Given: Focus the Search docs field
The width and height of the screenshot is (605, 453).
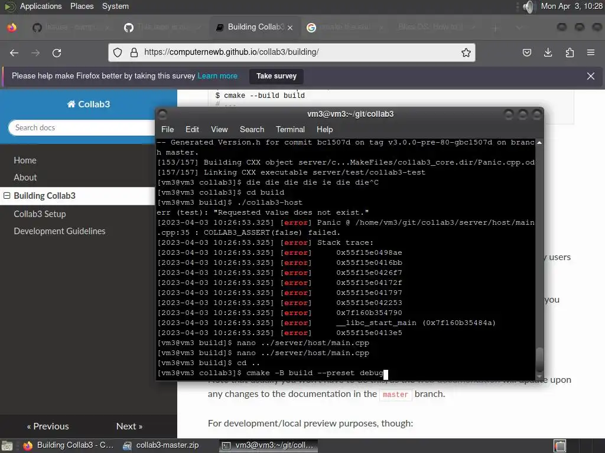Looking at the screenshot, I should pos(82,127).
